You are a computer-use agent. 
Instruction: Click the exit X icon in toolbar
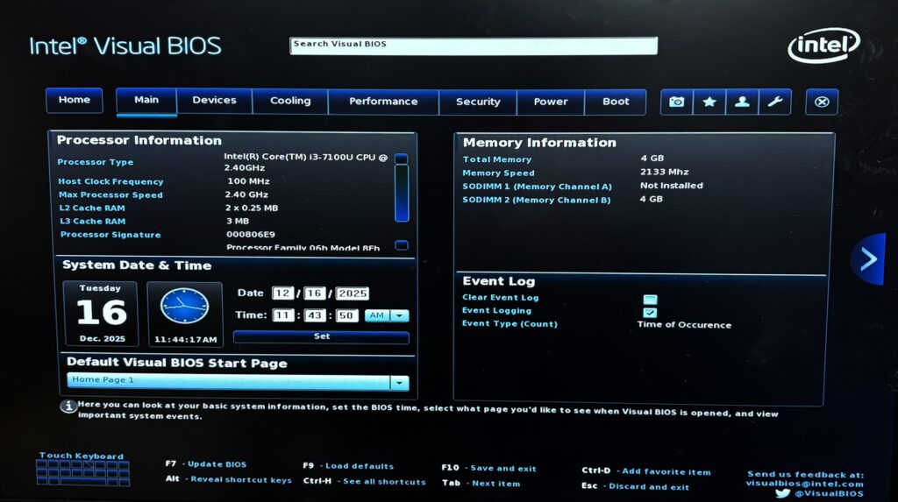tap(822, 102)
